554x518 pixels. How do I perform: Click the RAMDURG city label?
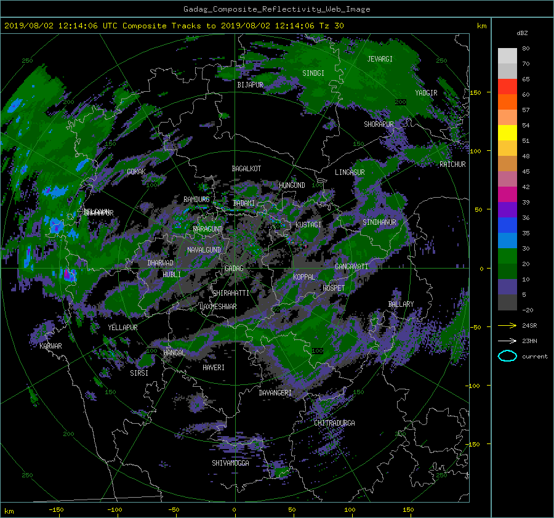click(196, 200)
